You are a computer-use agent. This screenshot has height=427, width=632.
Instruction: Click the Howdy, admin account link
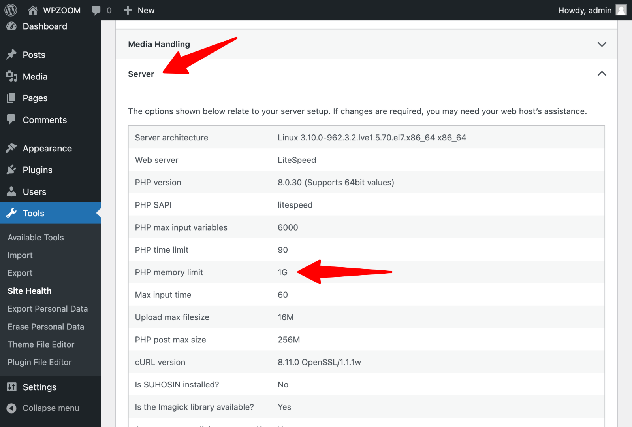[x=585, y=10]
